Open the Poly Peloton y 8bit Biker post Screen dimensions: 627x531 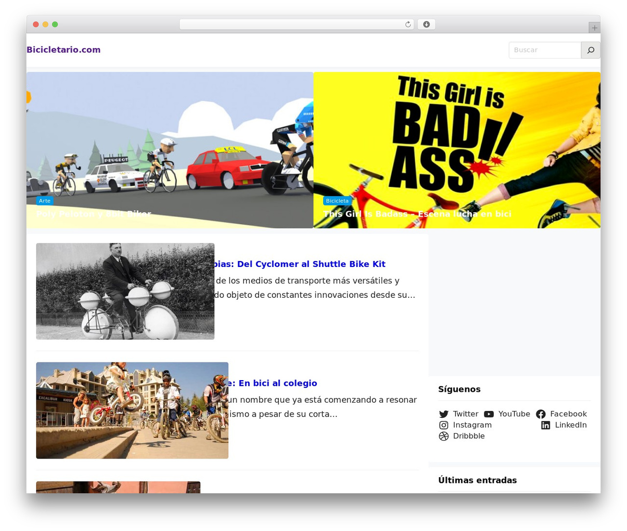[94, 214]
